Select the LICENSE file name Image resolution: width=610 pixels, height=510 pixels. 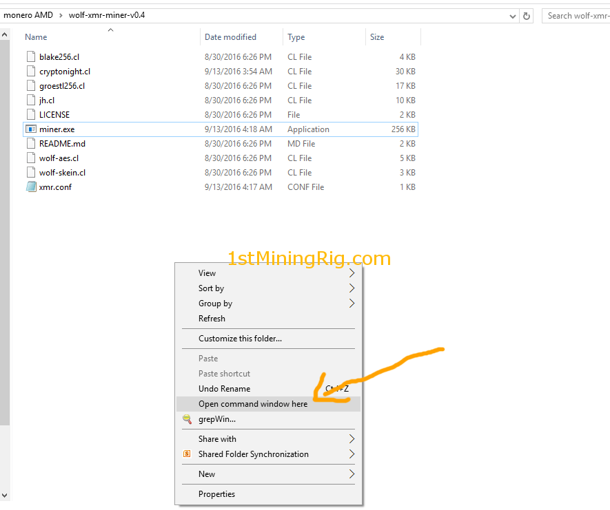point(54,115)
